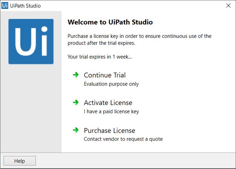The height and width of the screenshot is (169, 236).
Task: Open the Help button
Action: point(20,161)
